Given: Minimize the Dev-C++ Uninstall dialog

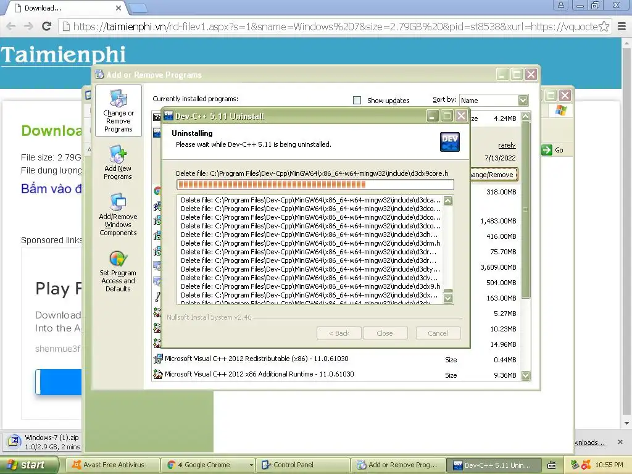Looking at the screenshot, I should (x=433, y=116).
